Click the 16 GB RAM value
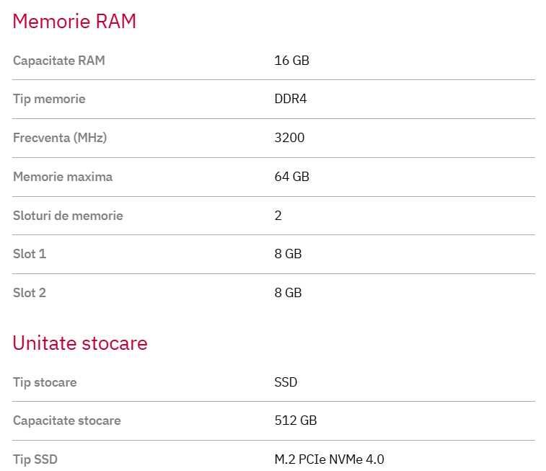The width and height of the screenshot is (546, 471). [x=292, y=60]
